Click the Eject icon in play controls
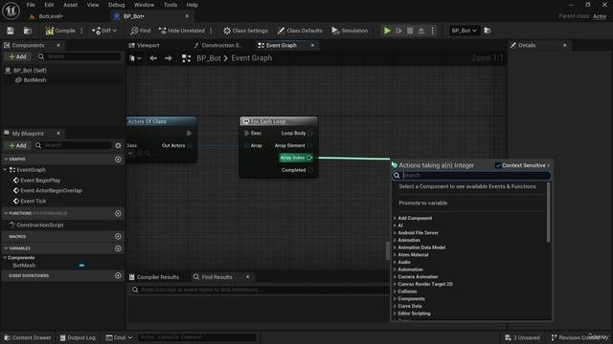The image size is (613, 344). (x=421, y=31)
